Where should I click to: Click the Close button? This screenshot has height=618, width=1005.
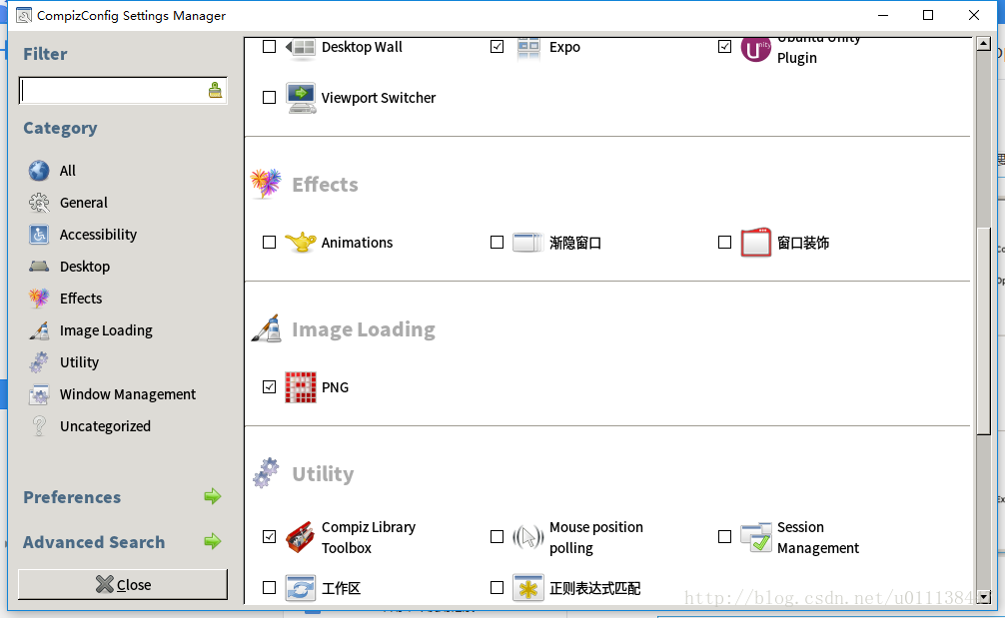click(123, 584)
